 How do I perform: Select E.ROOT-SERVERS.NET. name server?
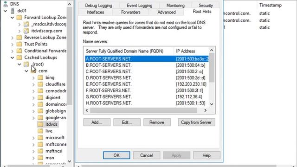[147, 84]
